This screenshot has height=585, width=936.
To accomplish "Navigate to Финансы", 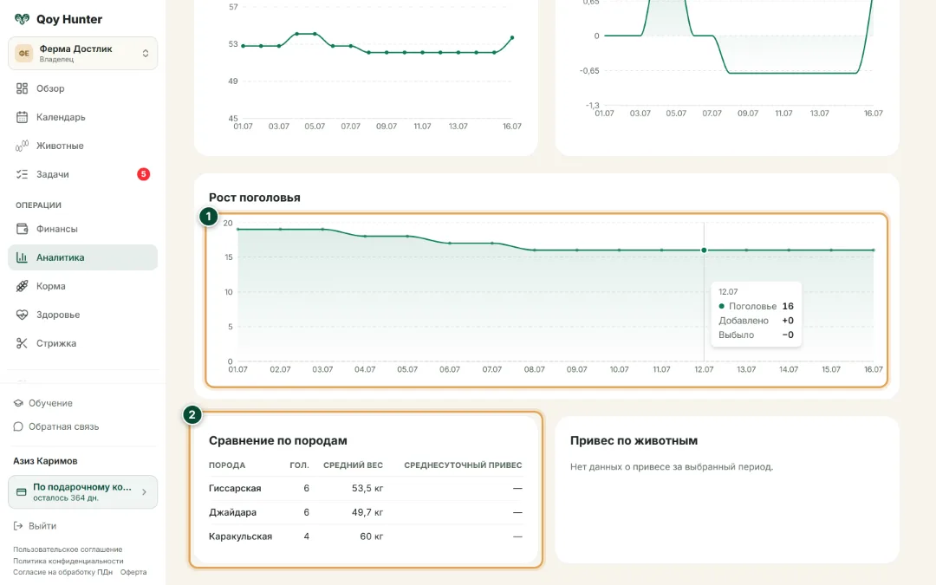I will (83, 229).
